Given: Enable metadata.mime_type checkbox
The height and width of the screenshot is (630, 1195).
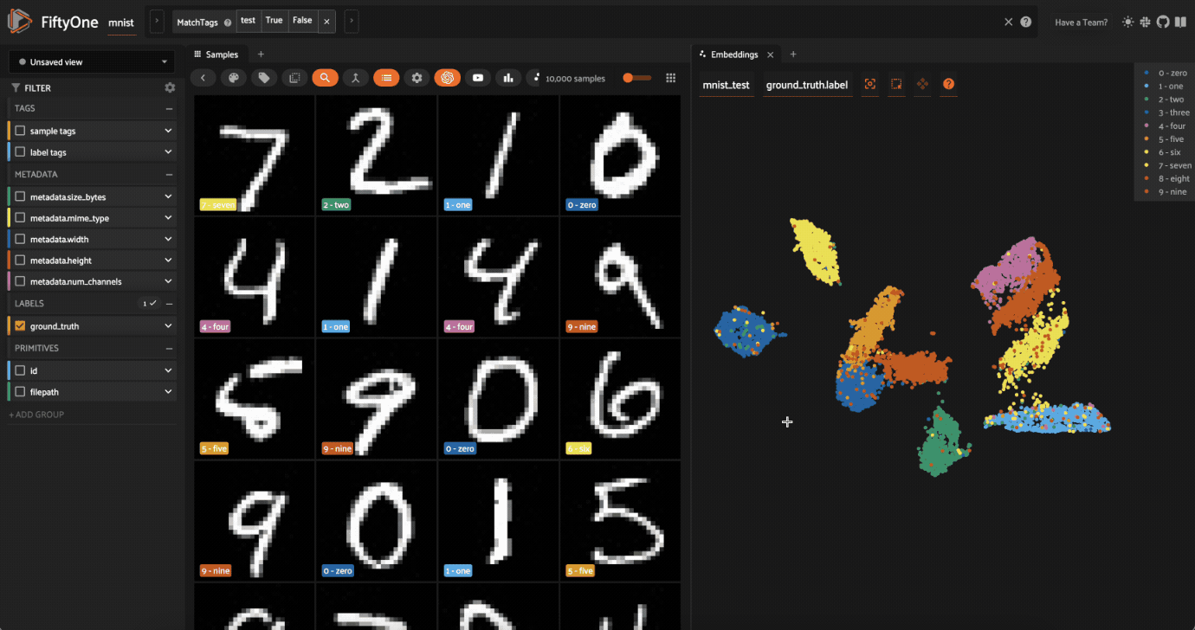Looking at the screenshot, I should 20,218.
